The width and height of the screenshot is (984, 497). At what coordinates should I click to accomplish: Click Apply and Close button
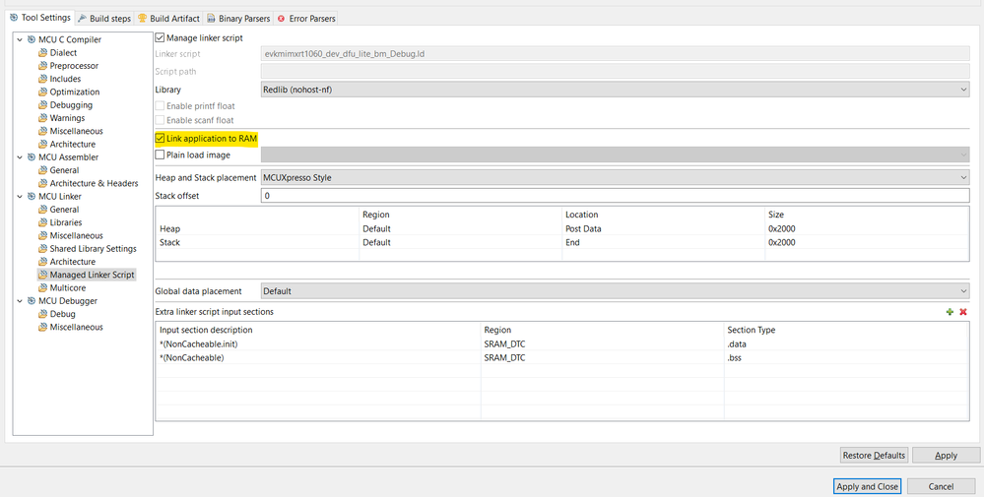click(868, 486)
